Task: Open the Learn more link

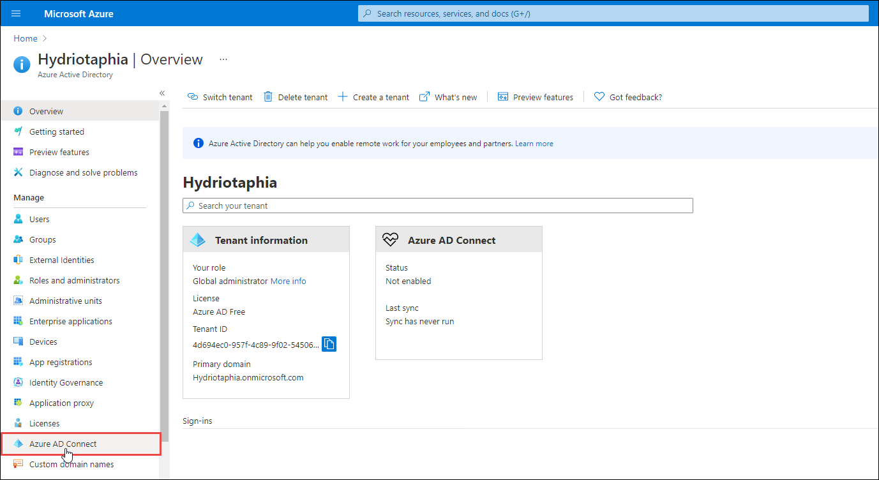Action: tap(534, 143)
